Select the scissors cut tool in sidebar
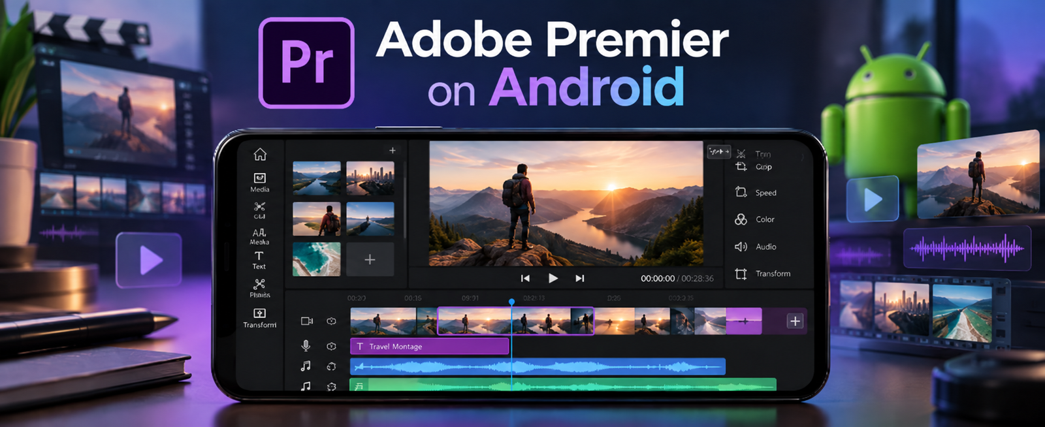1045x427 pixels. tap(259, 210)
